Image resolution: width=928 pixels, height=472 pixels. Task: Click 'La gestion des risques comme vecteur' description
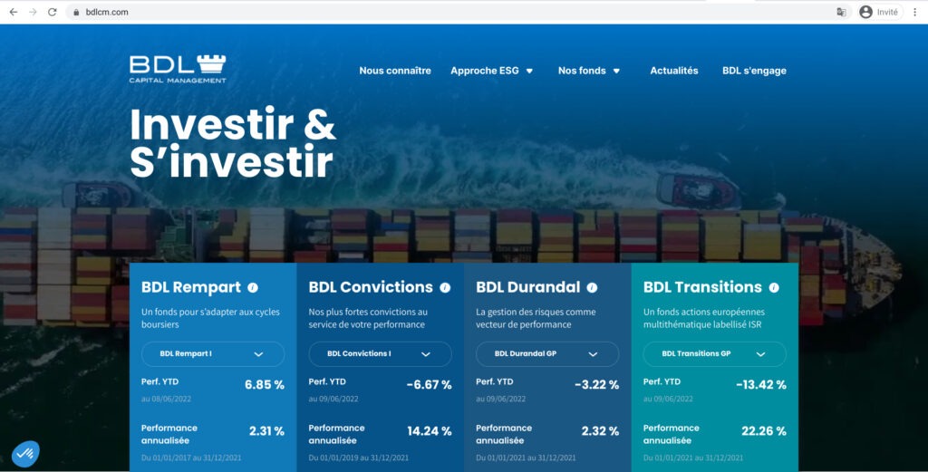click(536, 318)
